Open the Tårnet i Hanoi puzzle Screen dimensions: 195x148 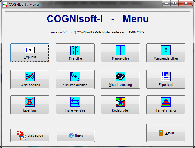[166, 105]
